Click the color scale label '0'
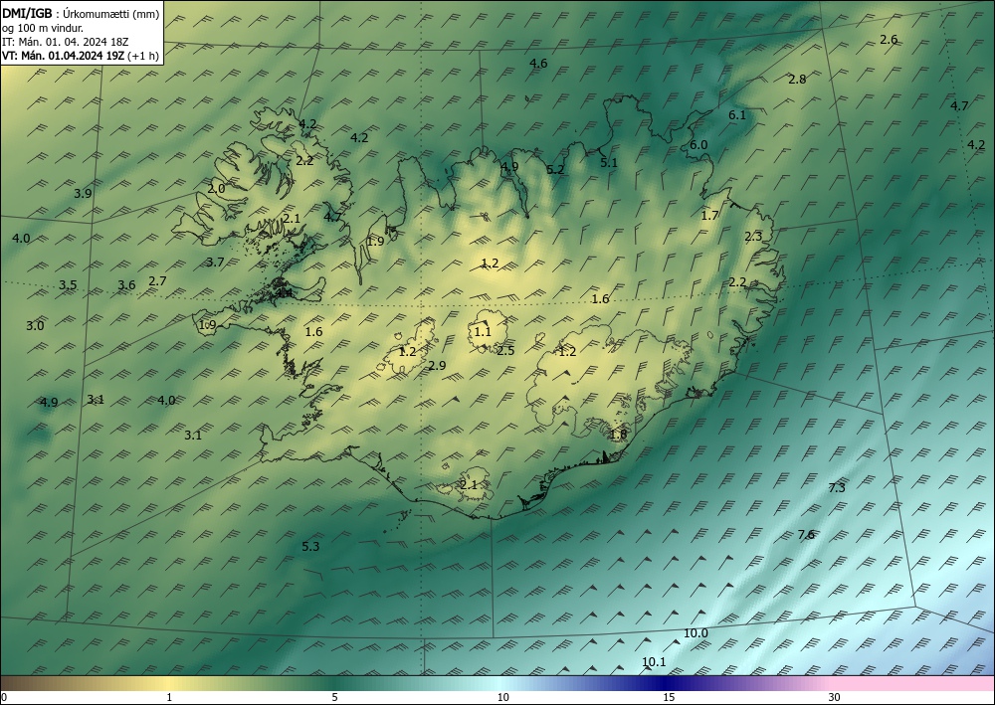Image resolution: width=995 pixels, height=705 pixels. tap(4, 698)
